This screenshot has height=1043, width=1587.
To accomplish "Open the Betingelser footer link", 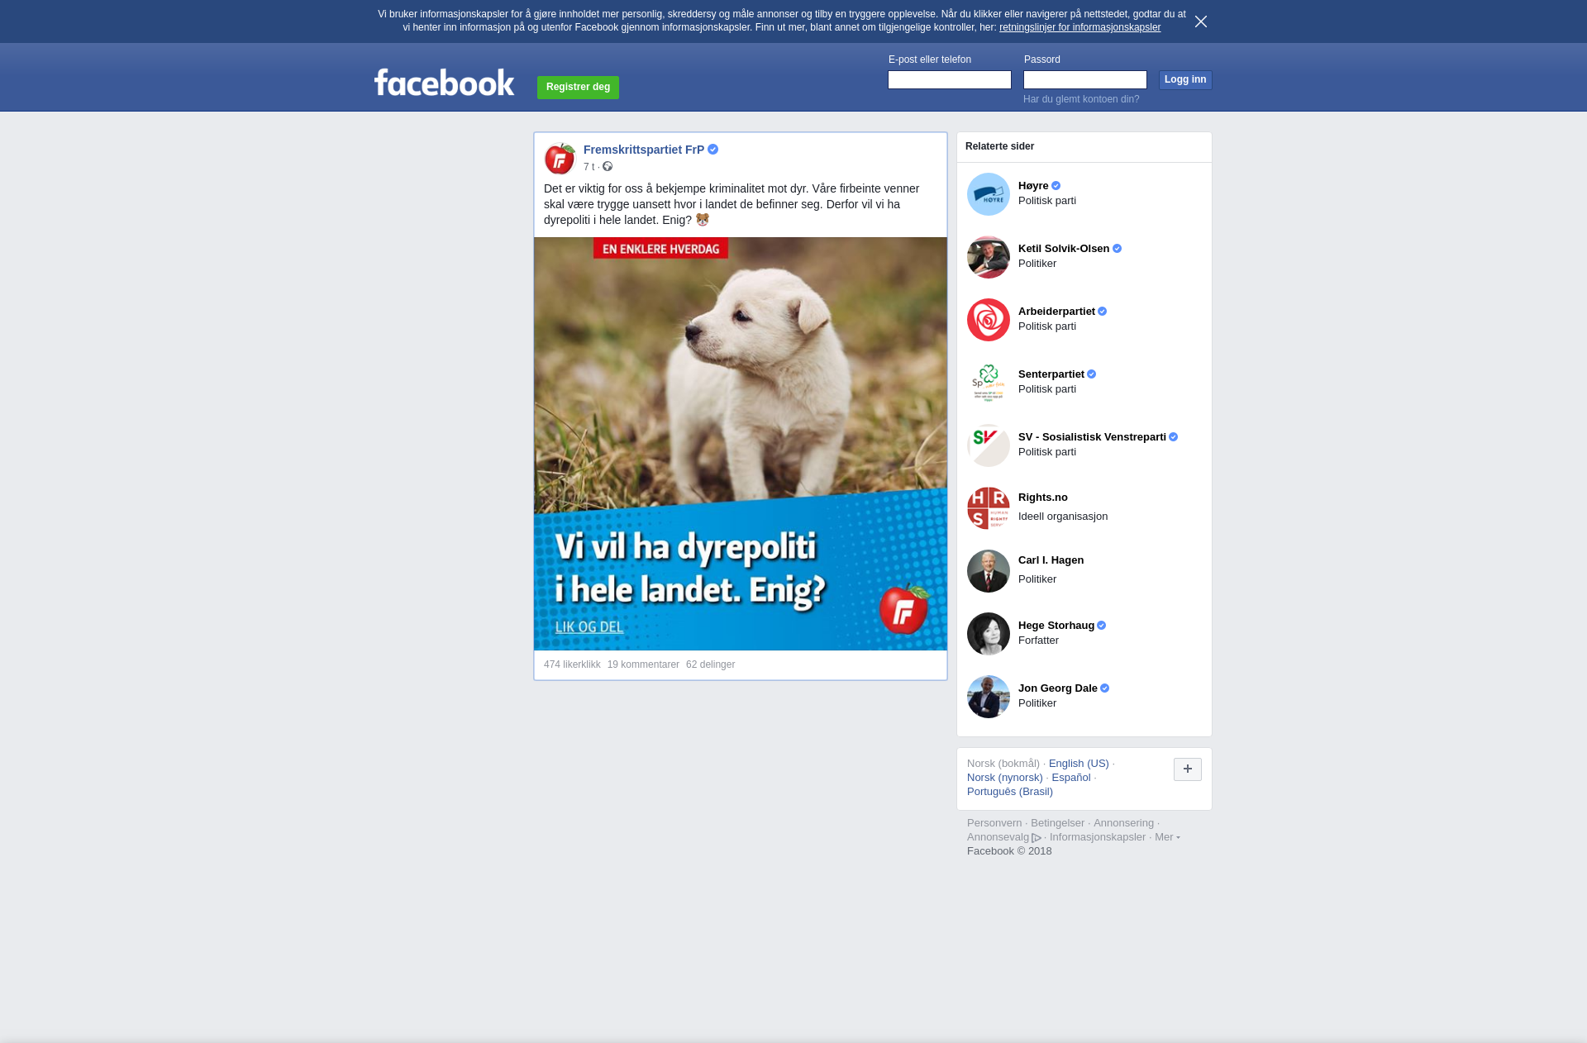I will (1057, 823).
